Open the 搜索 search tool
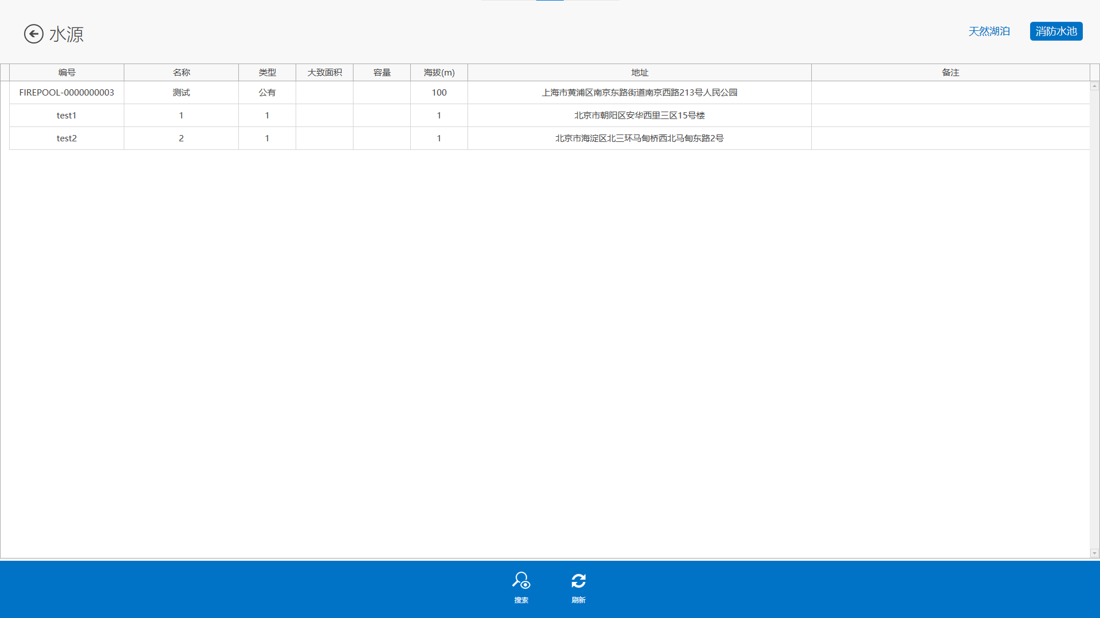This screenshot has height=618, width=1100. [x=521, y=588]
